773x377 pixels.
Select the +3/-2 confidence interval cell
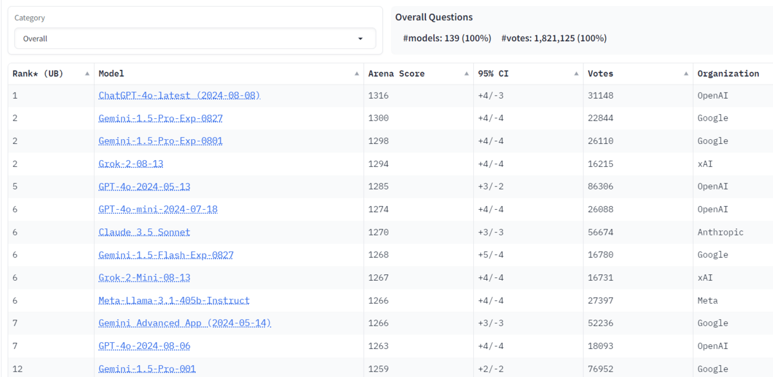click(x=528, y=186)
